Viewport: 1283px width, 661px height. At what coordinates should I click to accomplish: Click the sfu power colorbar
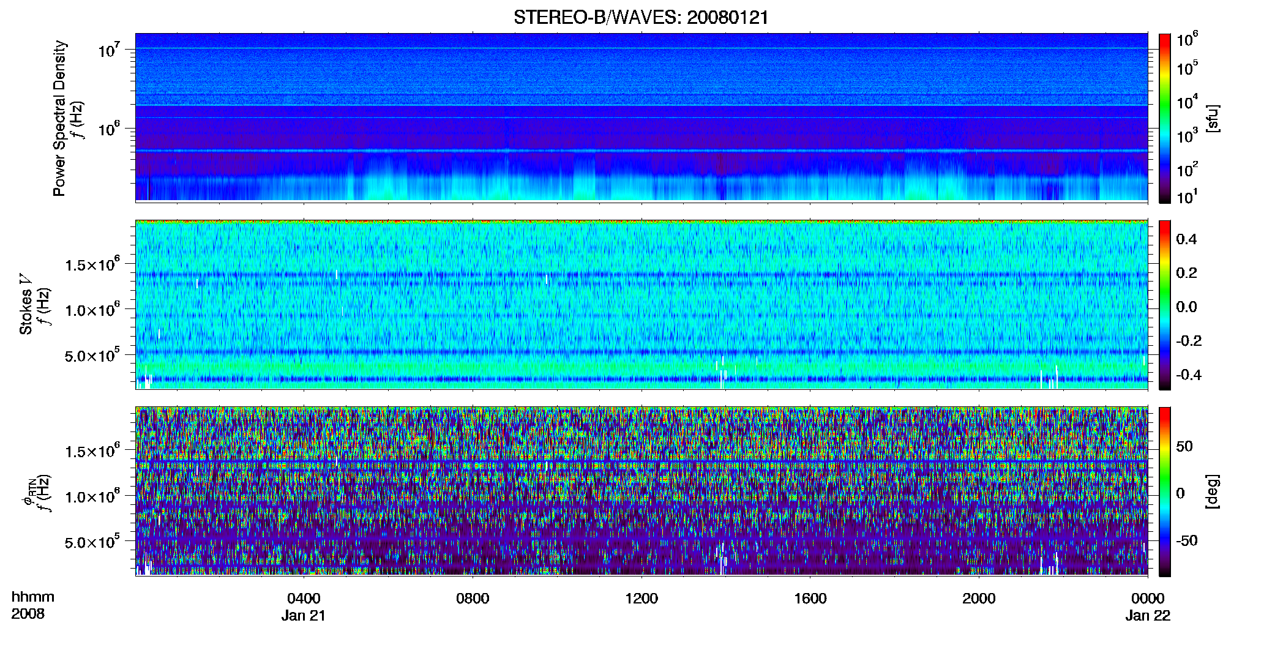tap(1165, 118)
